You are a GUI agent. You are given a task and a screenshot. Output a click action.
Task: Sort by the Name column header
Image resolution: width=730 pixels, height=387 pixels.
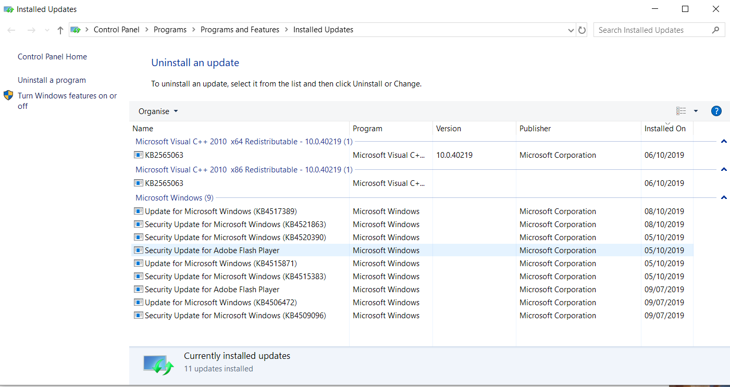(x=239, y=129)
